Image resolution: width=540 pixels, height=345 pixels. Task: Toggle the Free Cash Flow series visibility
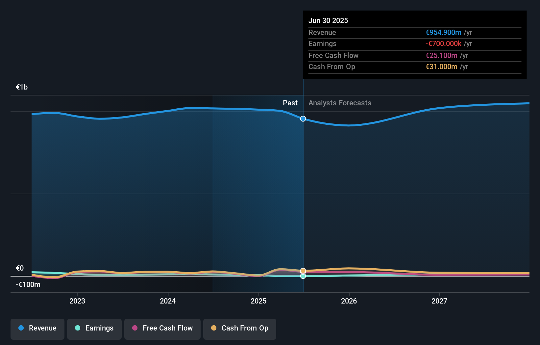pos(162,328)
